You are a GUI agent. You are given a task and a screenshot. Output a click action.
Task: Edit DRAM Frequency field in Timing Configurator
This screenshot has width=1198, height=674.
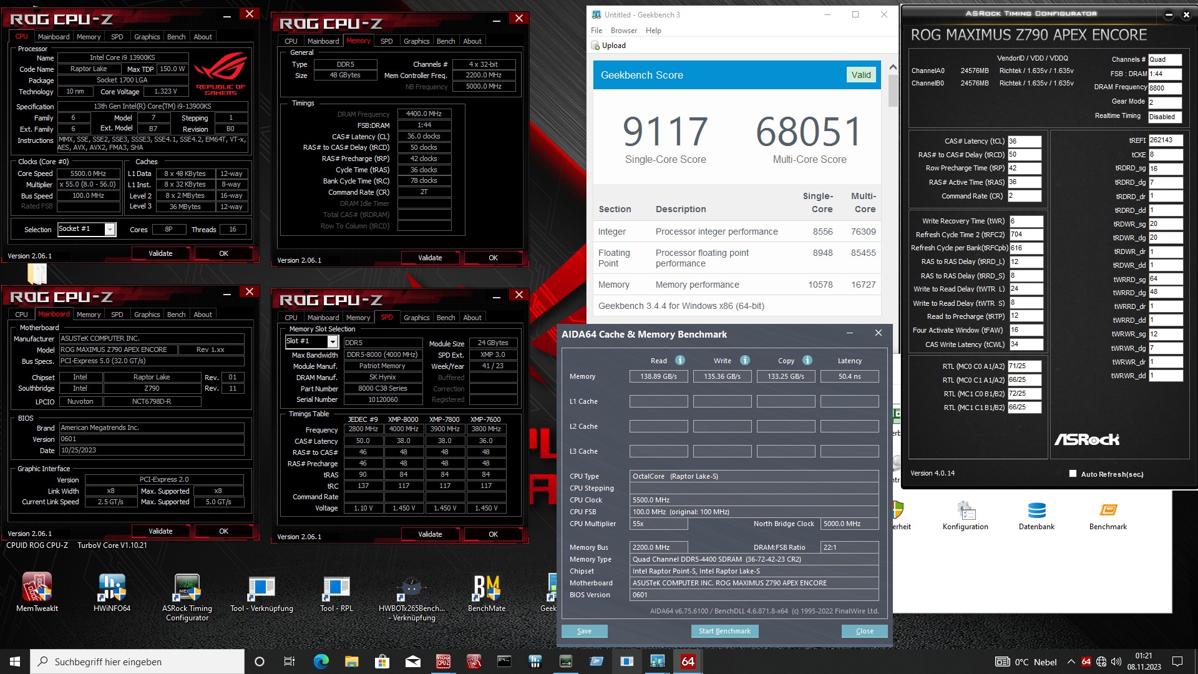[1165, 88]
